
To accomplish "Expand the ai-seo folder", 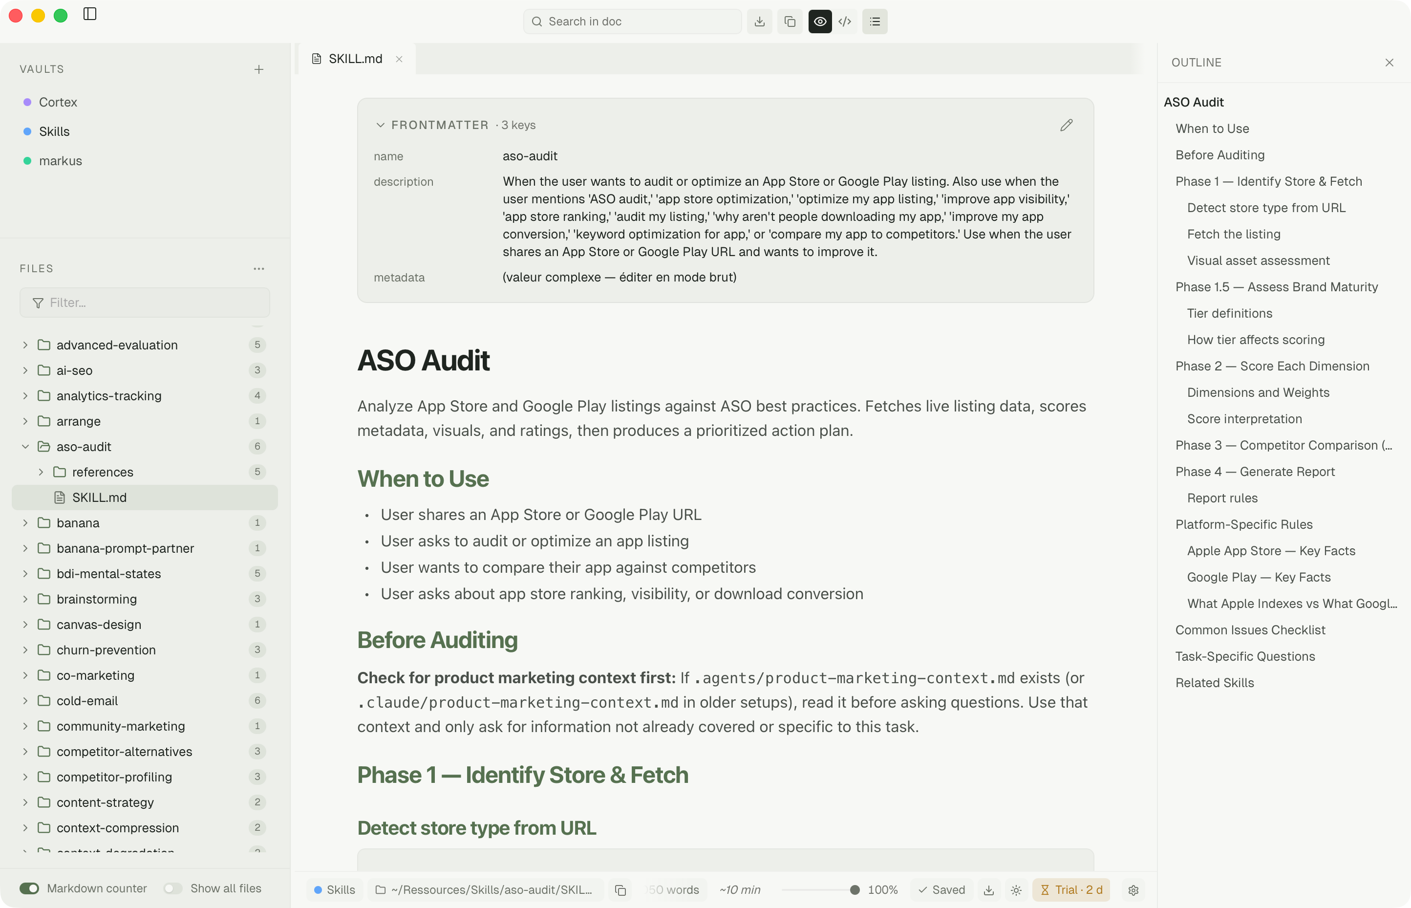I will click(25, 370).
